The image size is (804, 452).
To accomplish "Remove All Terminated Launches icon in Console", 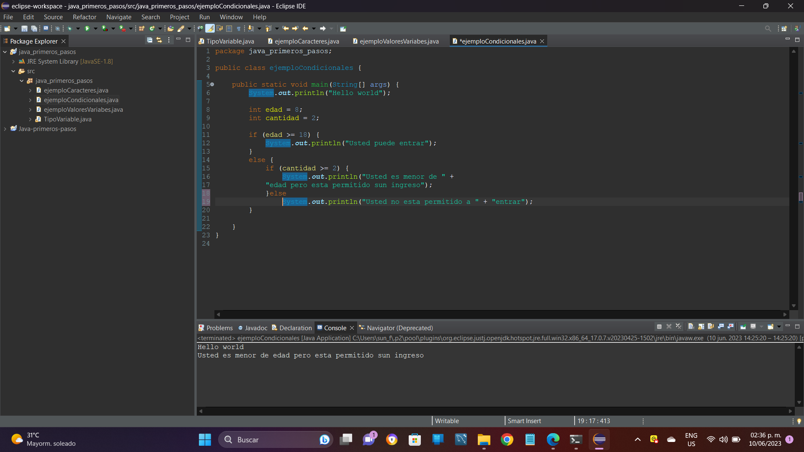I will pos(679,326).
